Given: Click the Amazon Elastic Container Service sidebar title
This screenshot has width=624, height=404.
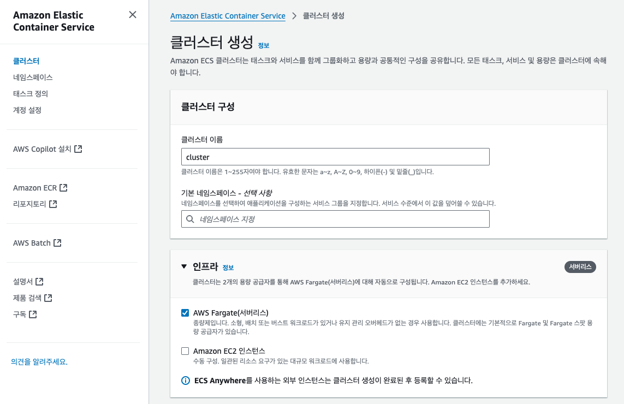Looking at the screenshot, I should tap(54, 21).
